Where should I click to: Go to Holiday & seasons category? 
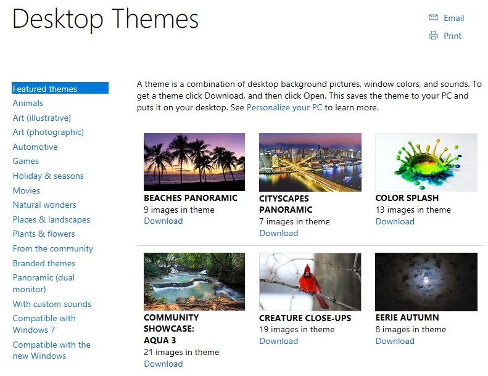click(x=48, y=176)
